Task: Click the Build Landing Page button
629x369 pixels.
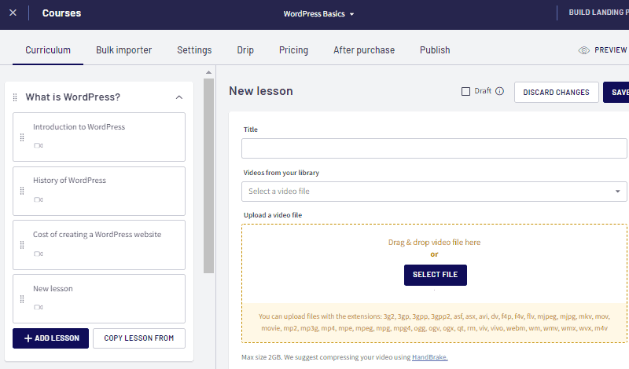Action: coord(598,13)
